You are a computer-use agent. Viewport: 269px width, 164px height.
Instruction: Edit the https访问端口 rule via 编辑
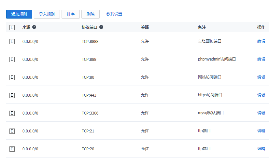[x=261, y=95]
